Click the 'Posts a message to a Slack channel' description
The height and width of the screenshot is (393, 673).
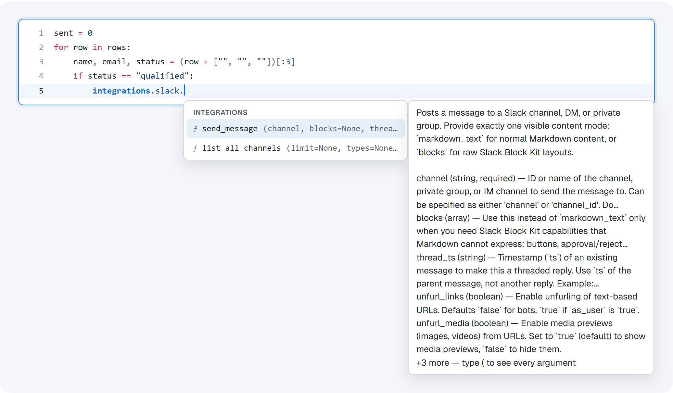coord(518,133)
